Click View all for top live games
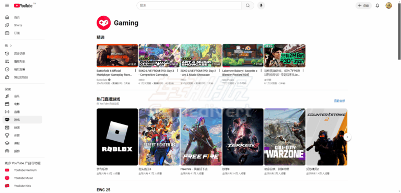This screenshot has width=401, height=193. (x=339, y=101)
